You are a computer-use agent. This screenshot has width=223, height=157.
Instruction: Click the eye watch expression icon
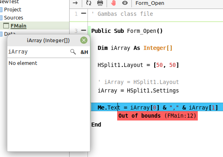point(125,3)
